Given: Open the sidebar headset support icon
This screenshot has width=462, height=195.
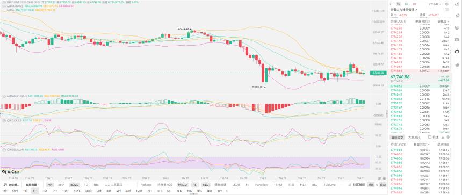Looking at the screenshot, I should [x=457, y=64].
